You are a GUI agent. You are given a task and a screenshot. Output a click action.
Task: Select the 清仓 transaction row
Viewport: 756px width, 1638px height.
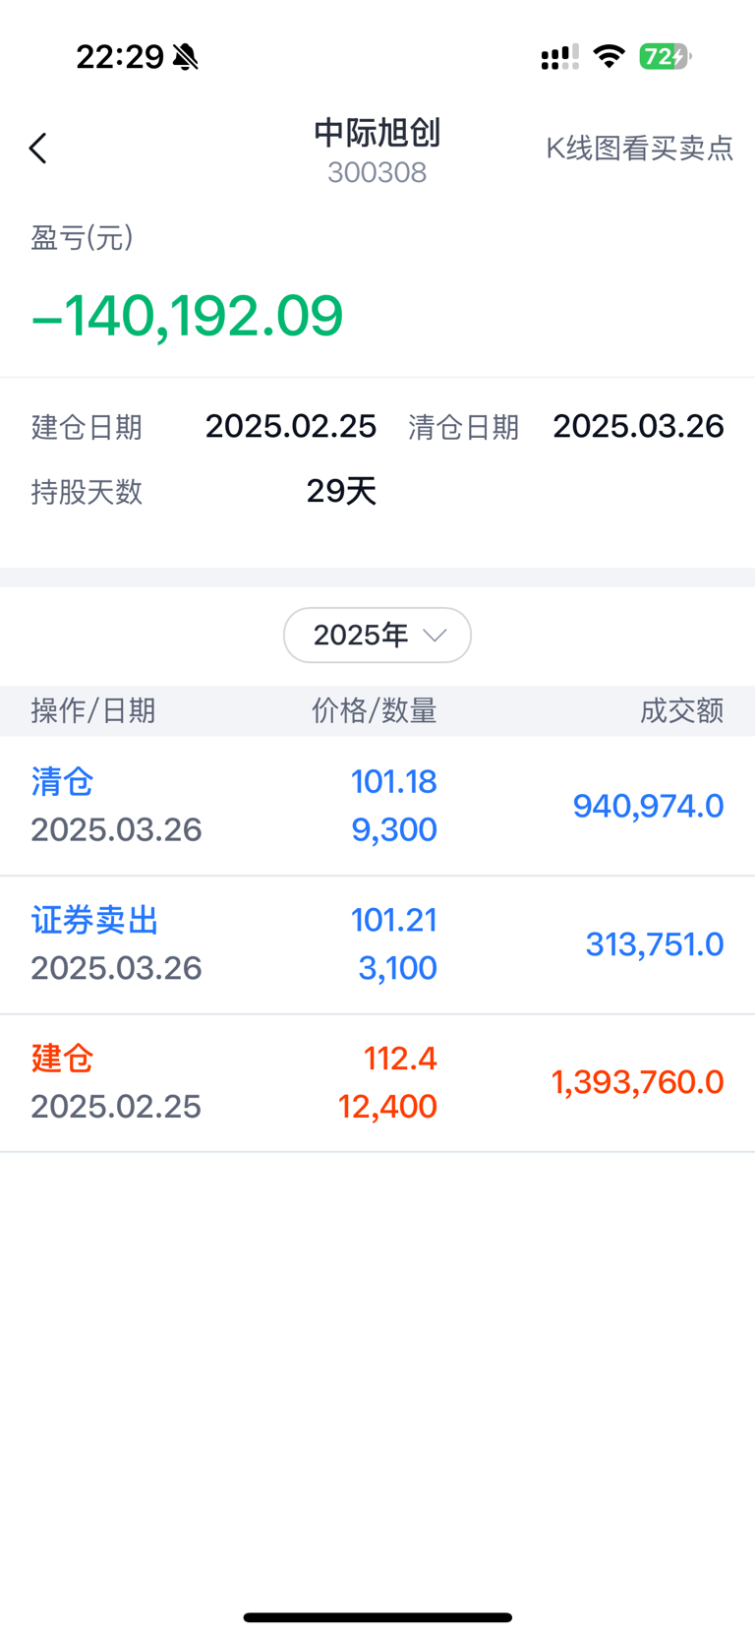click(x=378, y=806)
